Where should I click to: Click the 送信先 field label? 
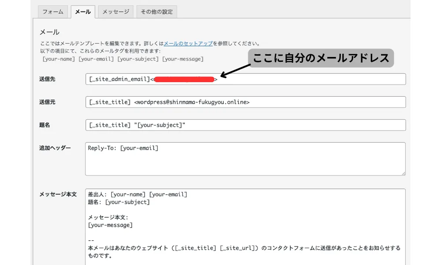click(x=47, y=79)
